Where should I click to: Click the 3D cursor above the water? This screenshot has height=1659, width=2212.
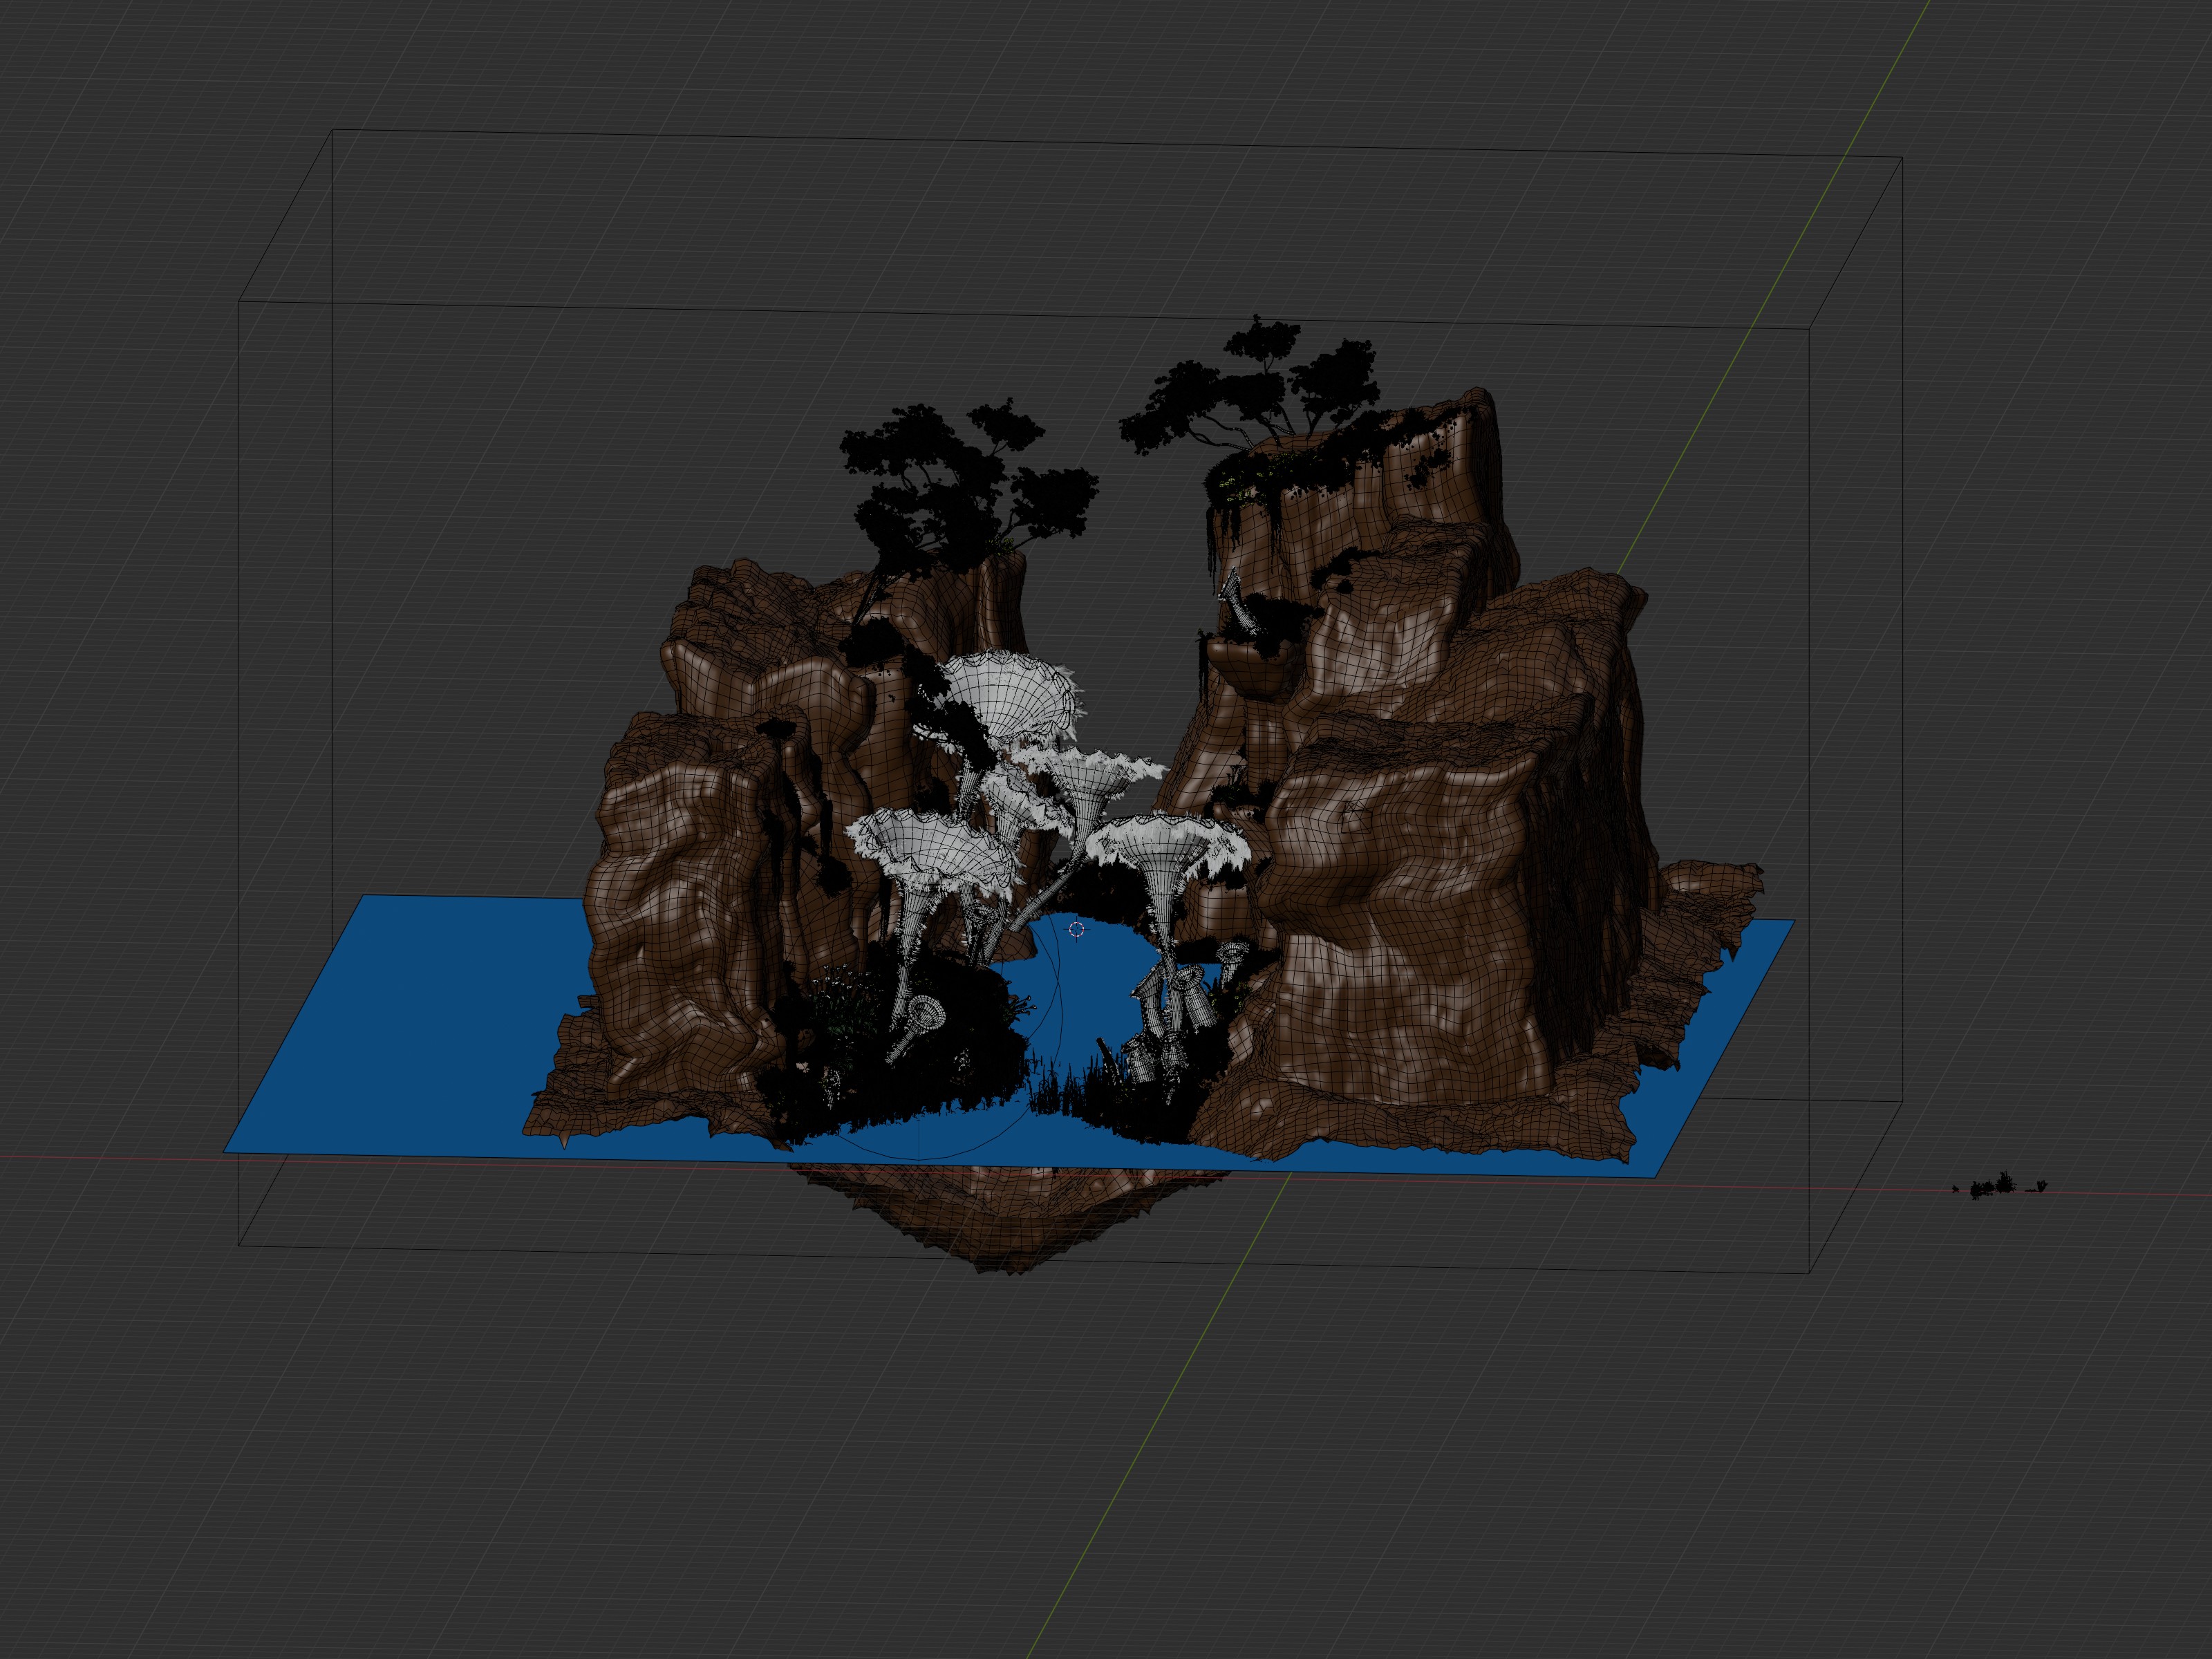1076,930
